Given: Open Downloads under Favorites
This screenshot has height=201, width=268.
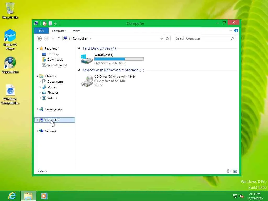Looking at the screenshot, I should point(55,60).
